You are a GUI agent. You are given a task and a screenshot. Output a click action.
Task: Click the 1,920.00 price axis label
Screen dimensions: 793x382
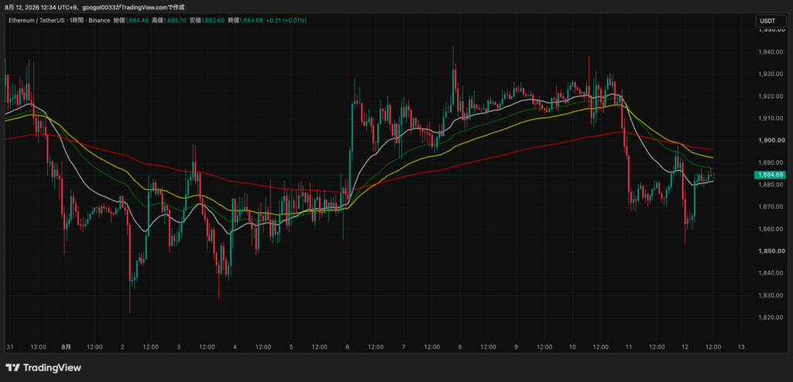click(x=770, y=96)
